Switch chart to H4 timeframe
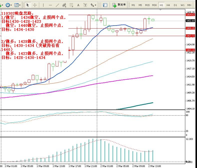Image resolution: width=197 pixels, height=168 pixels. (168, 5)
